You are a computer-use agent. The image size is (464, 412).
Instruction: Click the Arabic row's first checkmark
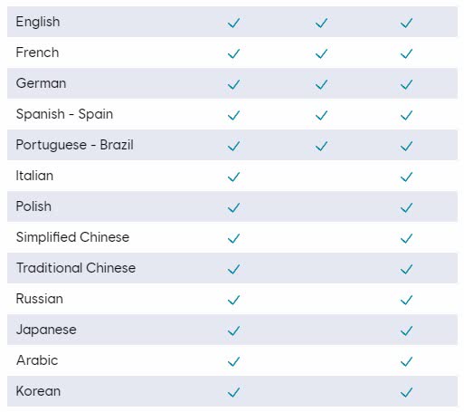(x=233, y=361)
